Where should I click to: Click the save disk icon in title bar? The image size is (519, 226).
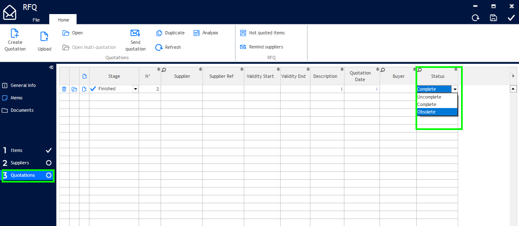(493, 18)
